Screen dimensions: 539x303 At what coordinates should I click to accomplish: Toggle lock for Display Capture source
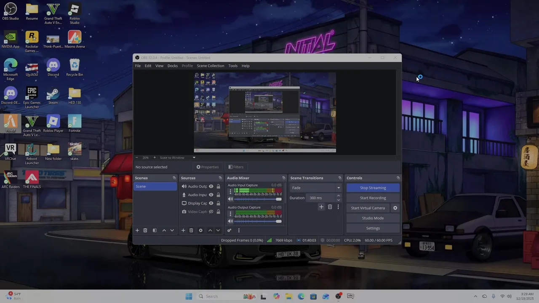(x=218, y=203)
